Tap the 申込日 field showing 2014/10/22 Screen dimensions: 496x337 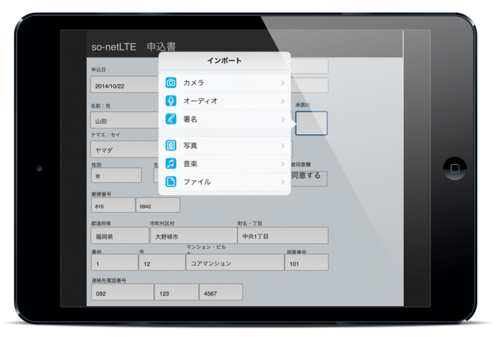pyautogui.click(x=124, y=85)
